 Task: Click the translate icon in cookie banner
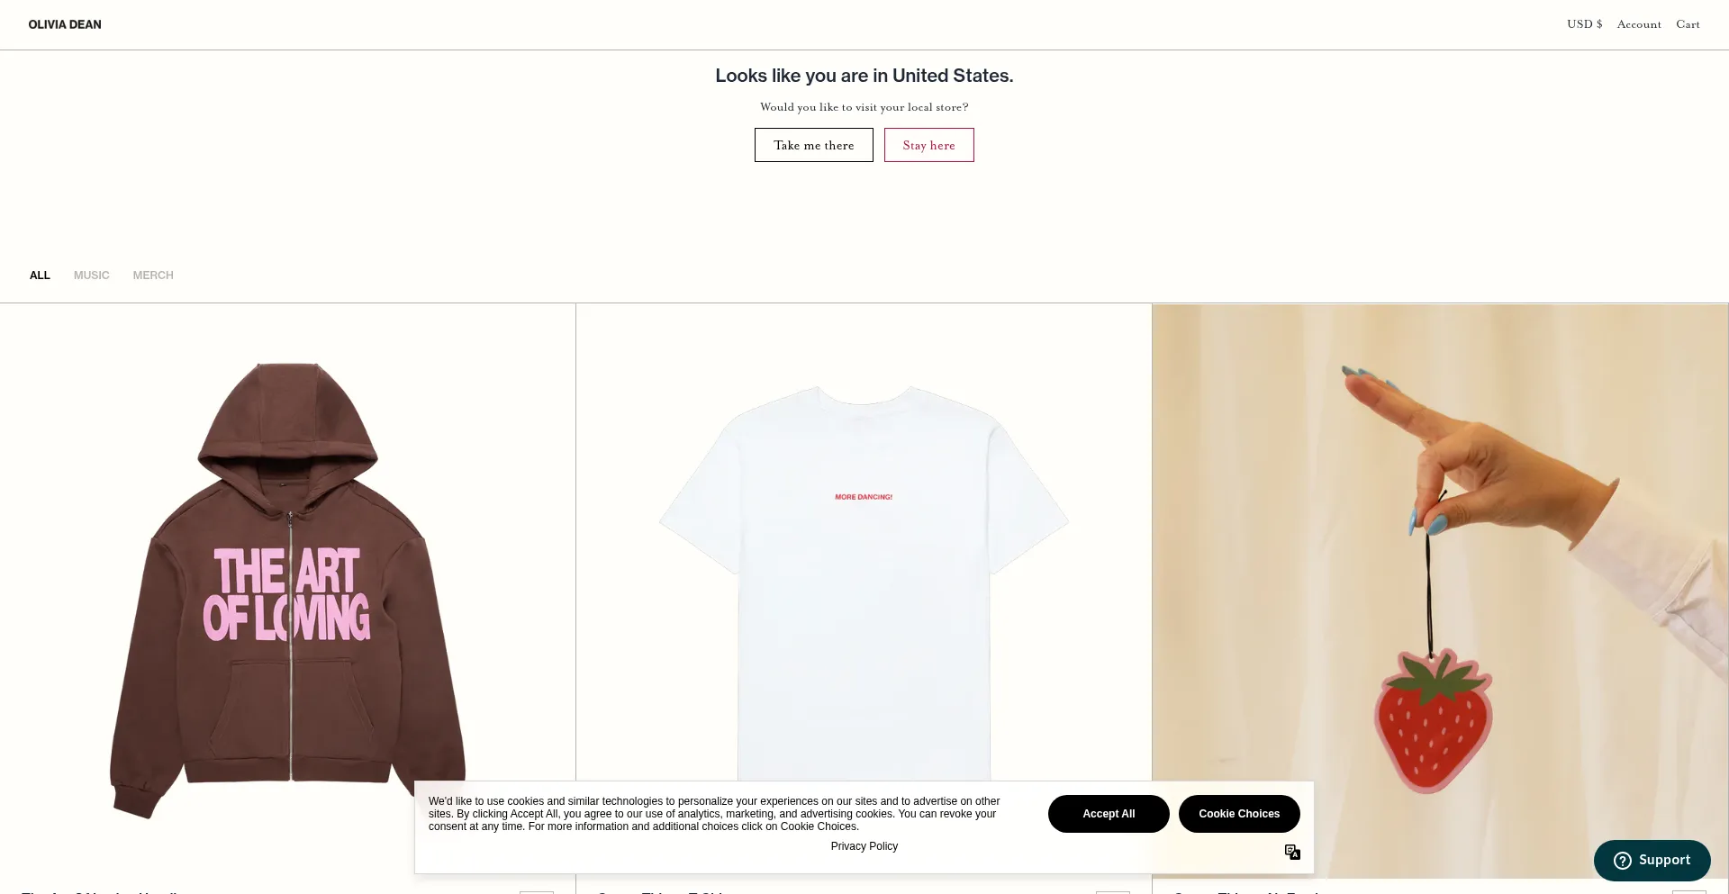tap(1292, 852)
